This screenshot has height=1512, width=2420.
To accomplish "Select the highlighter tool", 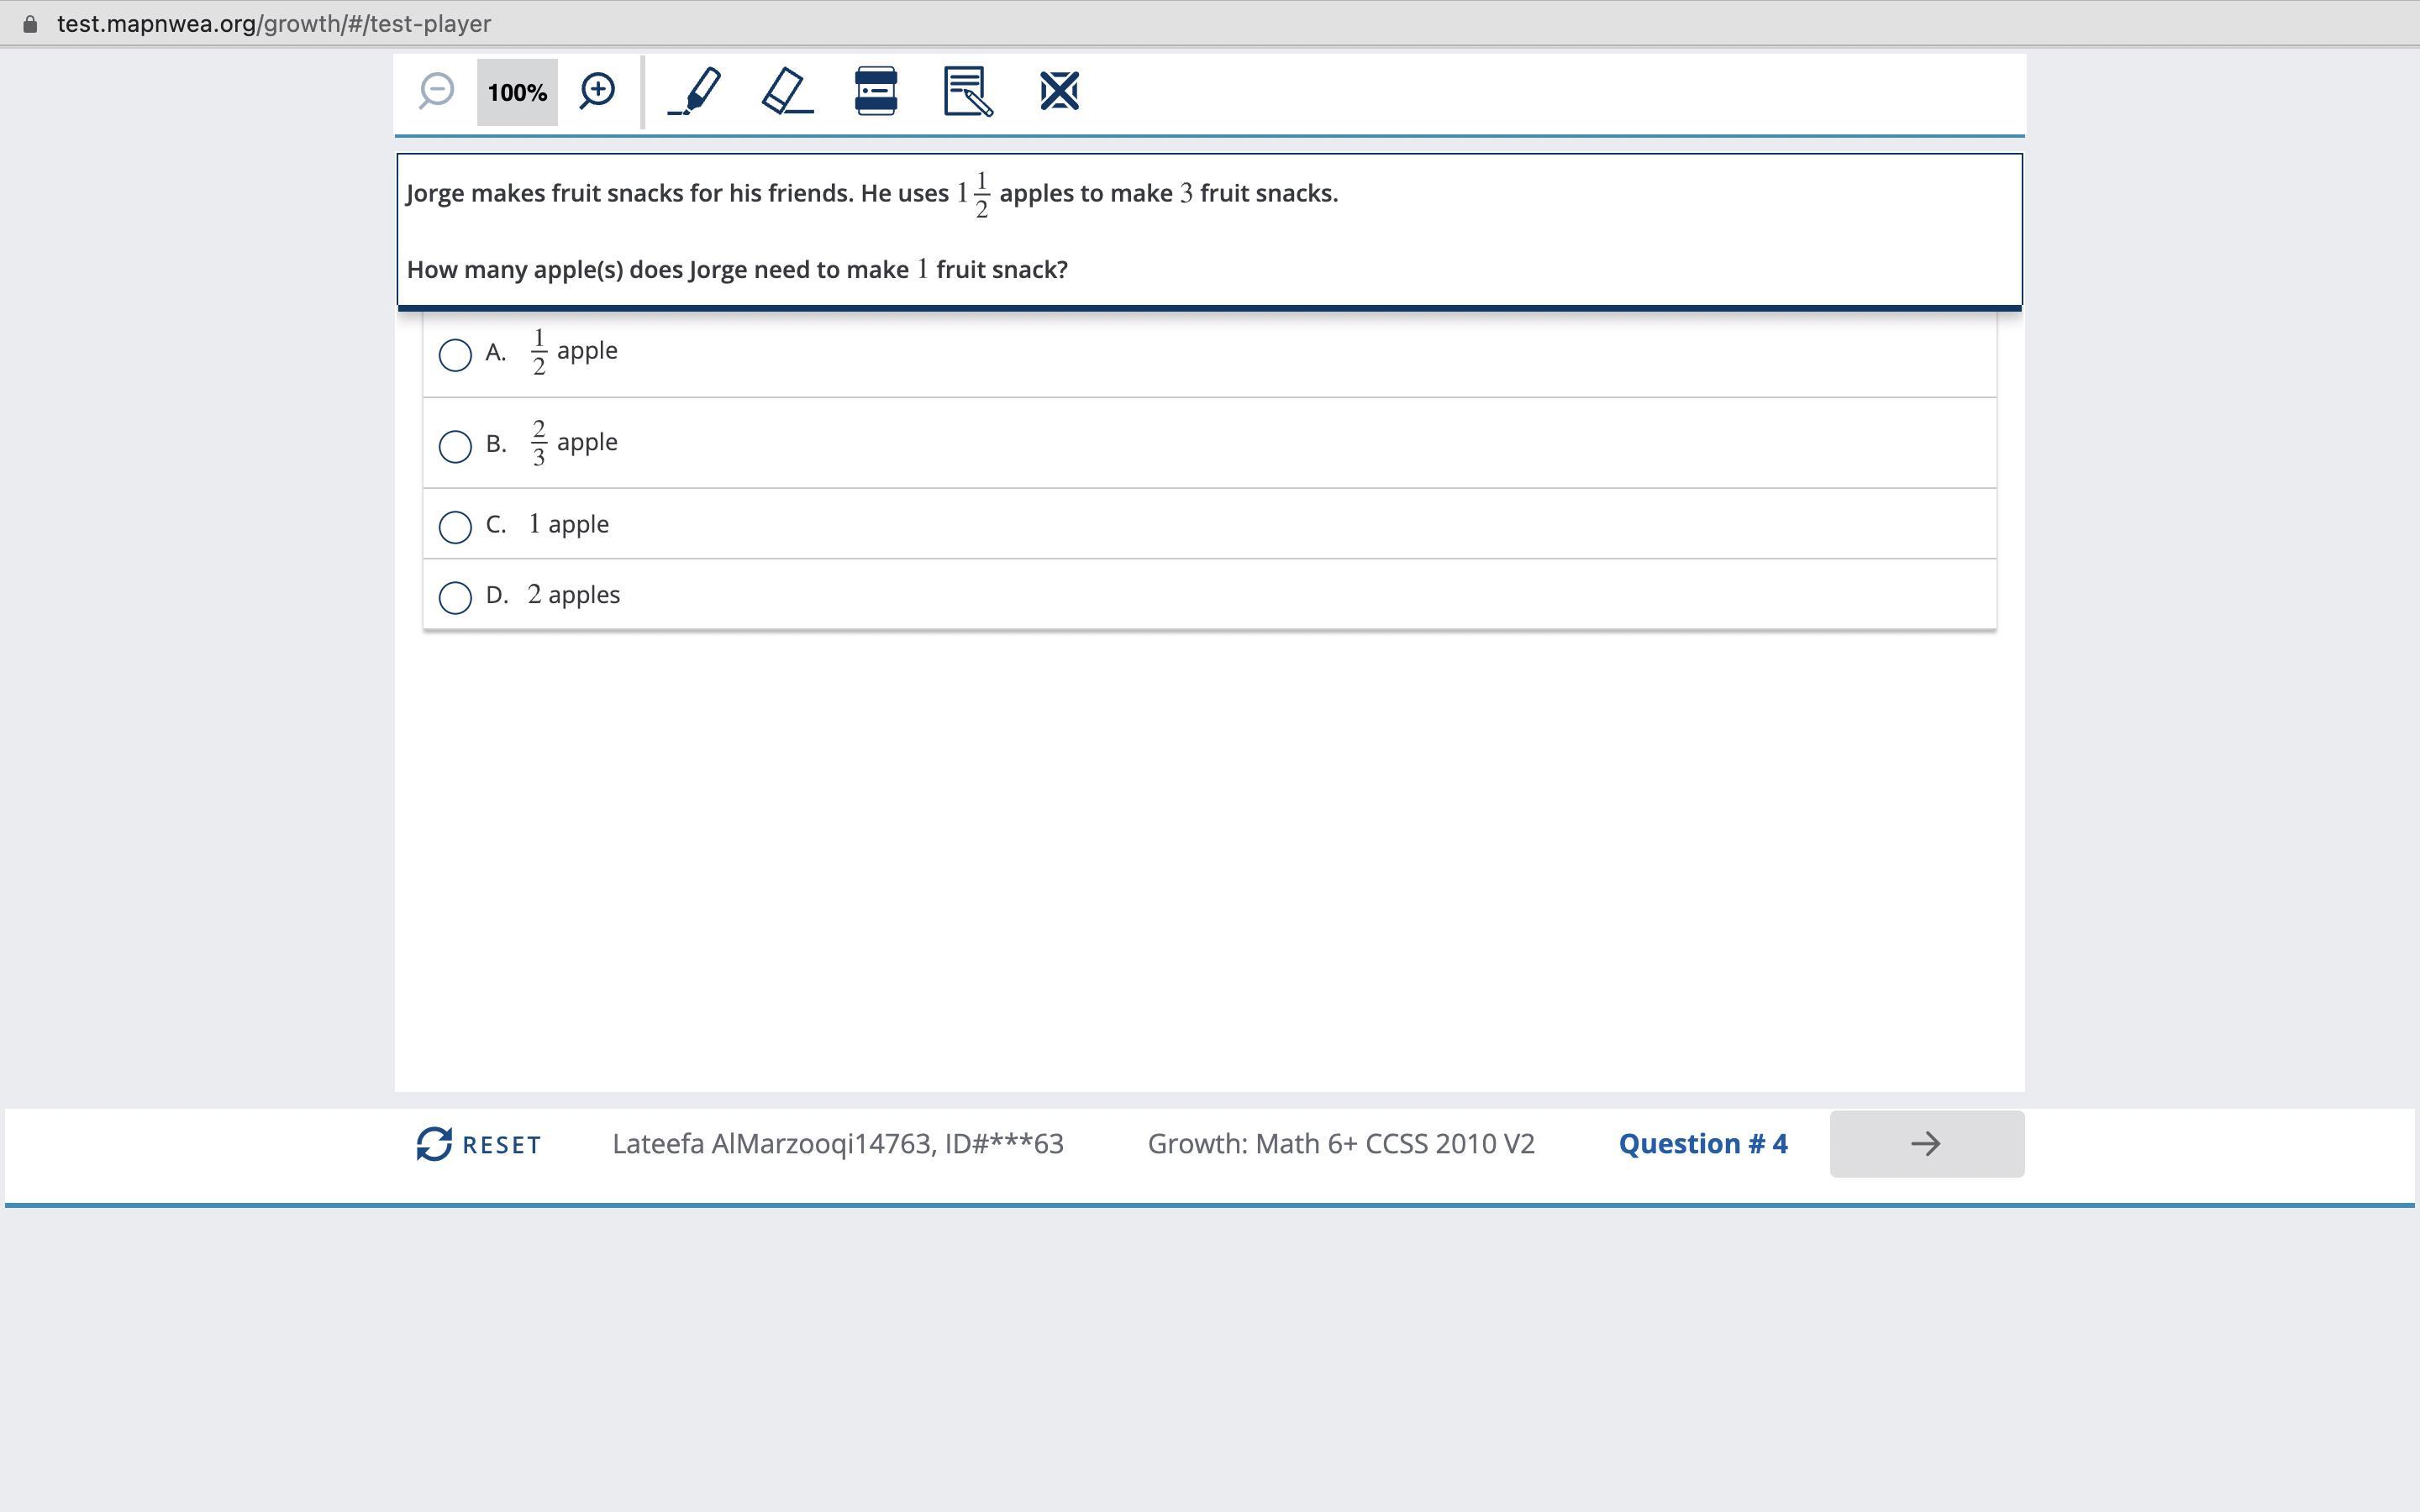I will click(695, 91).
